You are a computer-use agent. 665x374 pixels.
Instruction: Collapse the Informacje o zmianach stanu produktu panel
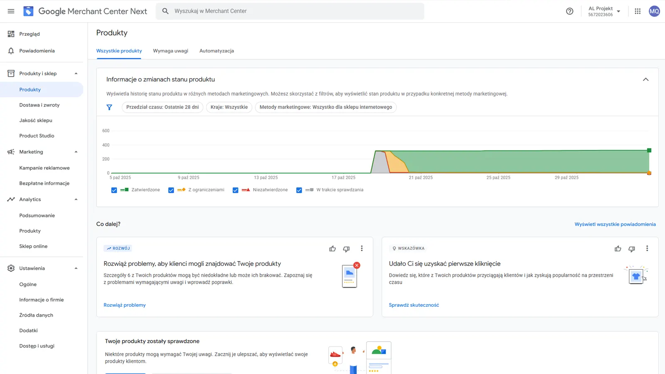coord(645,79)
